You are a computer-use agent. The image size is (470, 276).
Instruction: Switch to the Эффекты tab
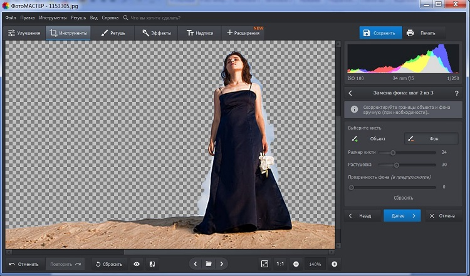tap(156, 33)
